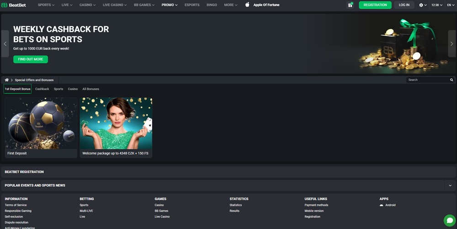The height and width of the screenshot is (229, 457).
Task: Open the gift bonuses icon
Action: [x=350, y=5]
